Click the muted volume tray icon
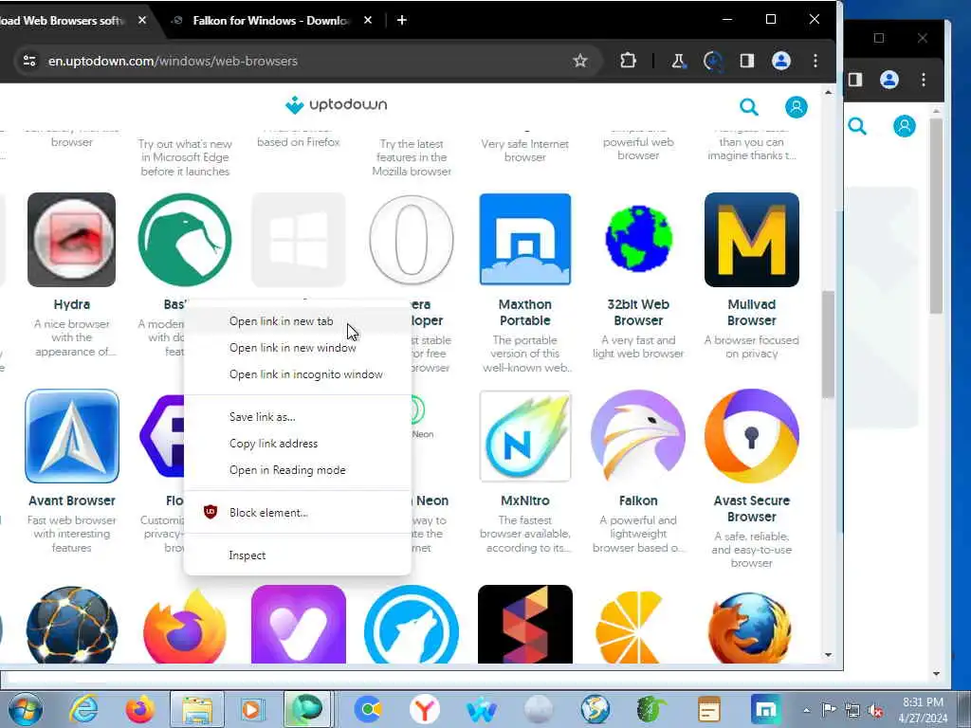 point(875,710)
